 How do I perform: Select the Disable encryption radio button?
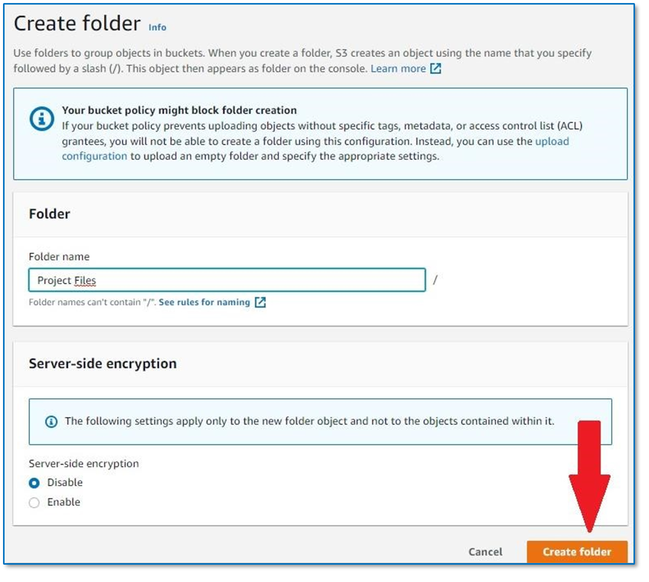pyautogui.click(x=34, y=483)
